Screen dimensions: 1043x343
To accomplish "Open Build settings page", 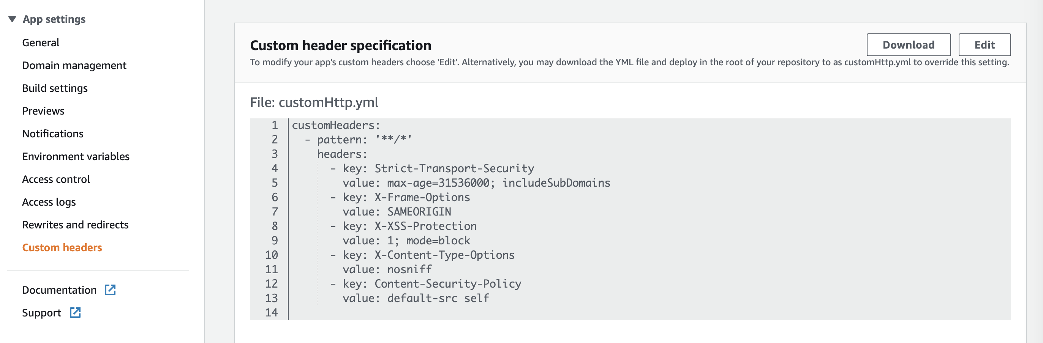I will [55, 88].
